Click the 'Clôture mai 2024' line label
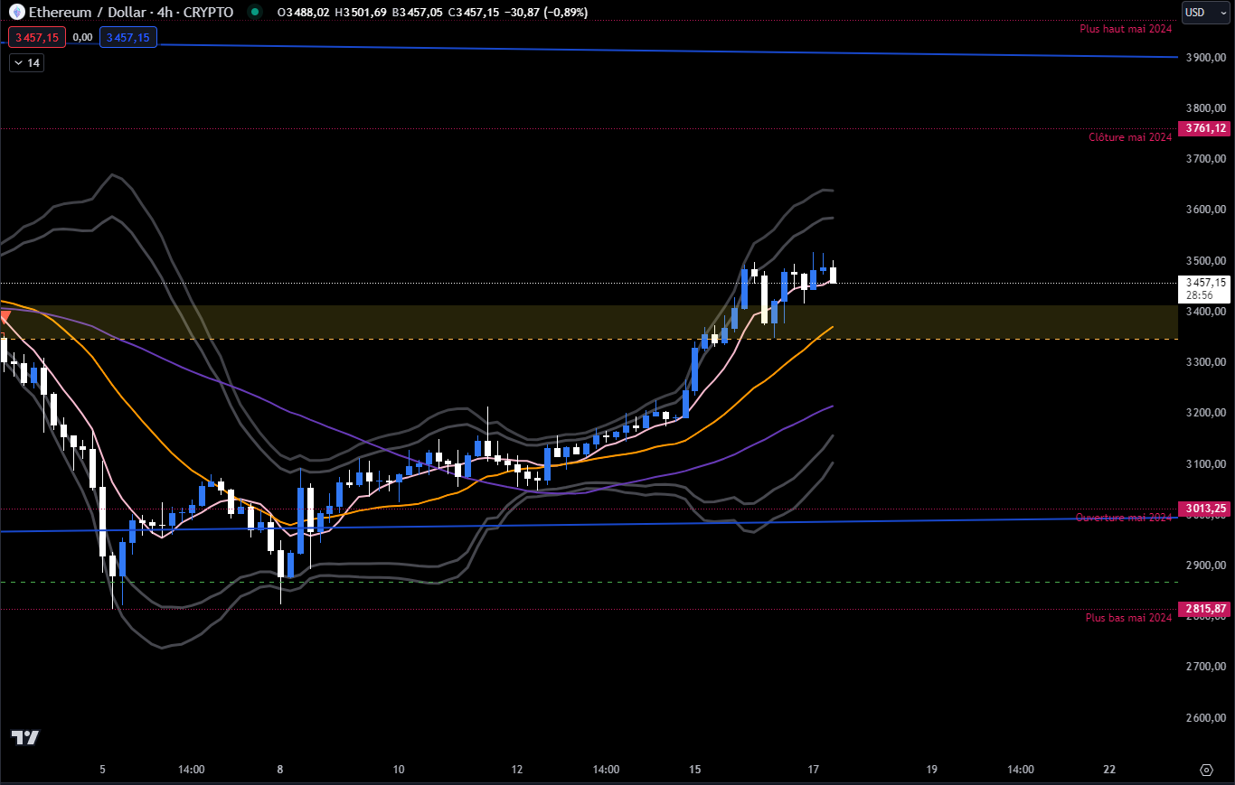This screenshot has height=785, width=1235. click(x=1130, y=137)
